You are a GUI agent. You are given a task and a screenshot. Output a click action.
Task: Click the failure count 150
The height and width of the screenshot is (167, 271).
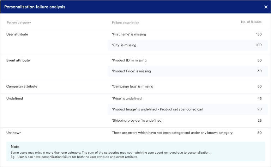coord(259,34)
